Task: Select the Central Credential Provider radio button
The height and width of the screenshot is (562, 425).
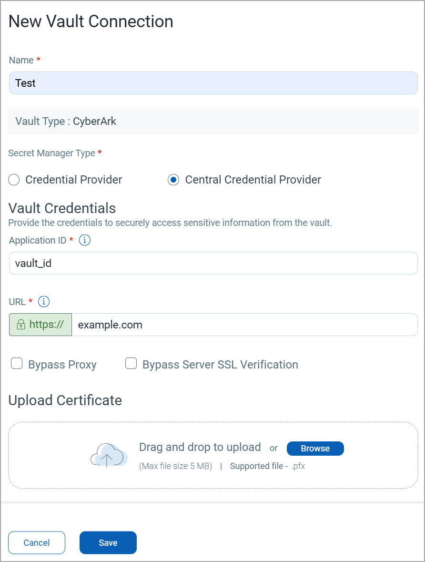Action: pyautogui.click(x=174, y=180)
